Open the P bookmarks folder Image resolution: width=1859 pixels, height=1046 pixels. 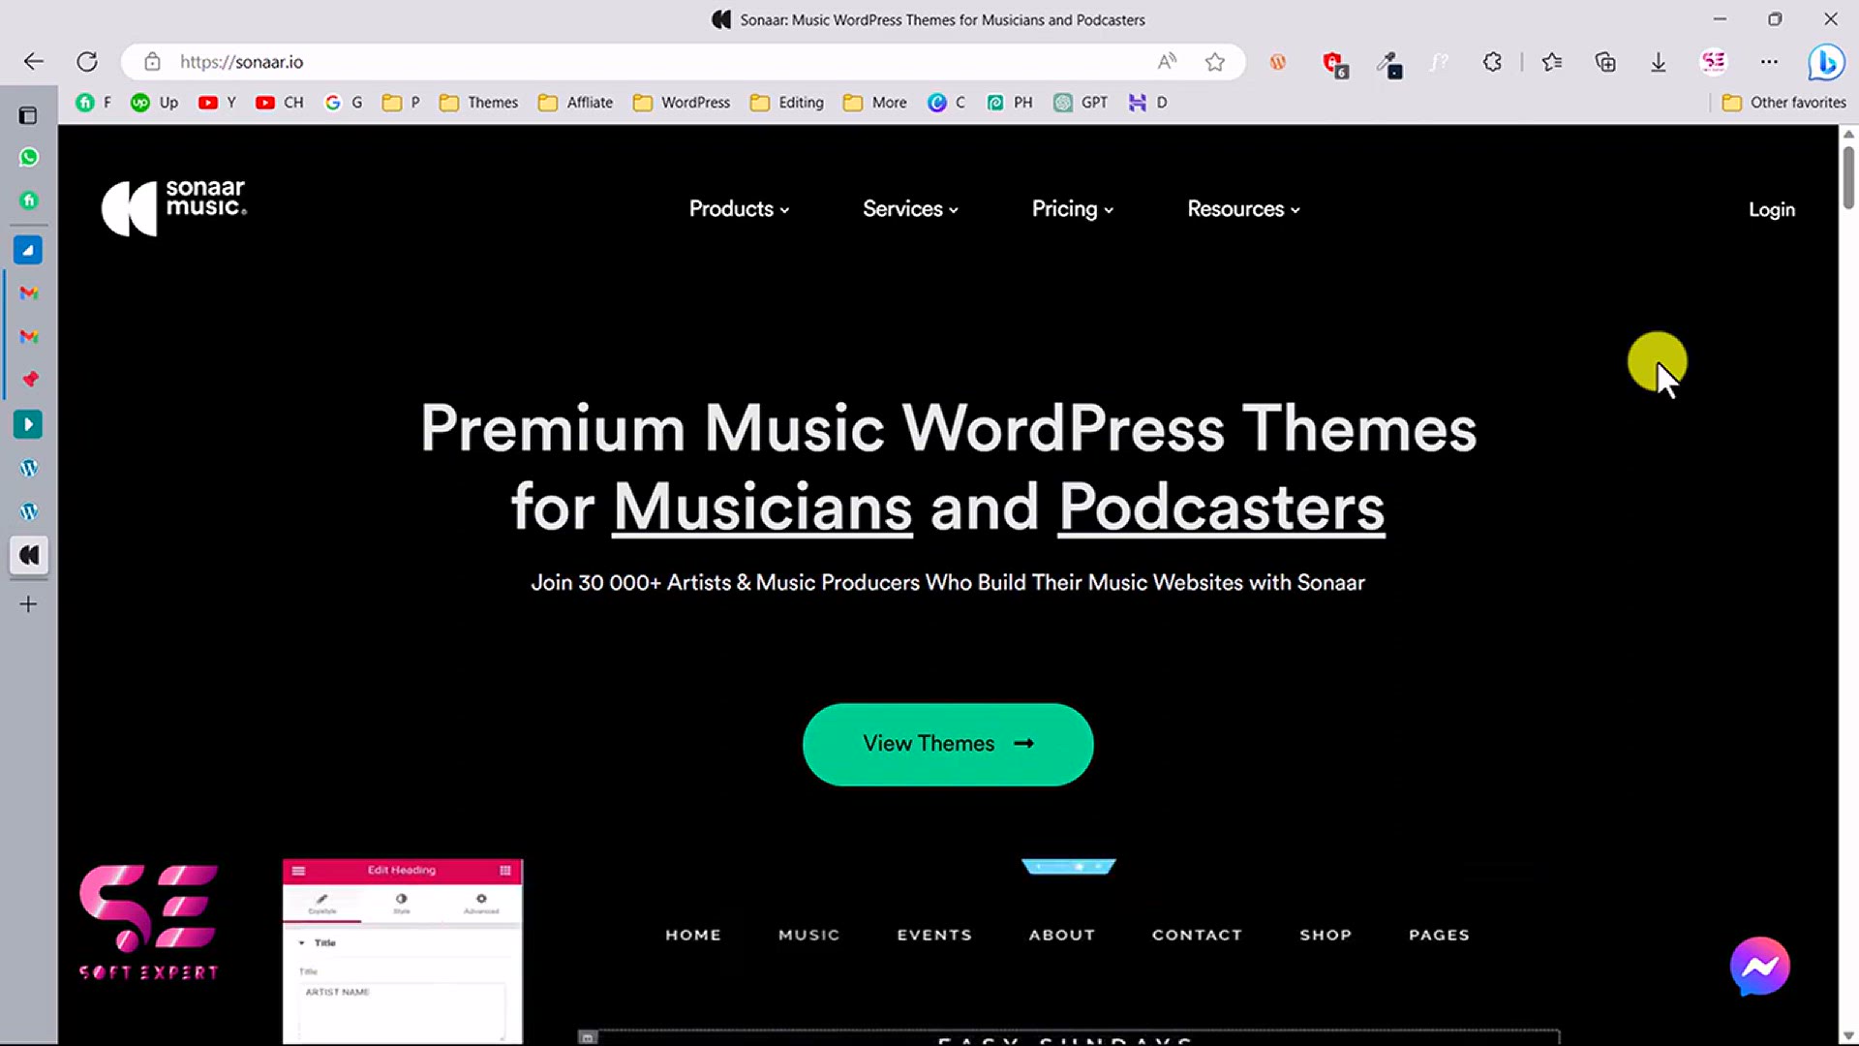tap(401, 103)
